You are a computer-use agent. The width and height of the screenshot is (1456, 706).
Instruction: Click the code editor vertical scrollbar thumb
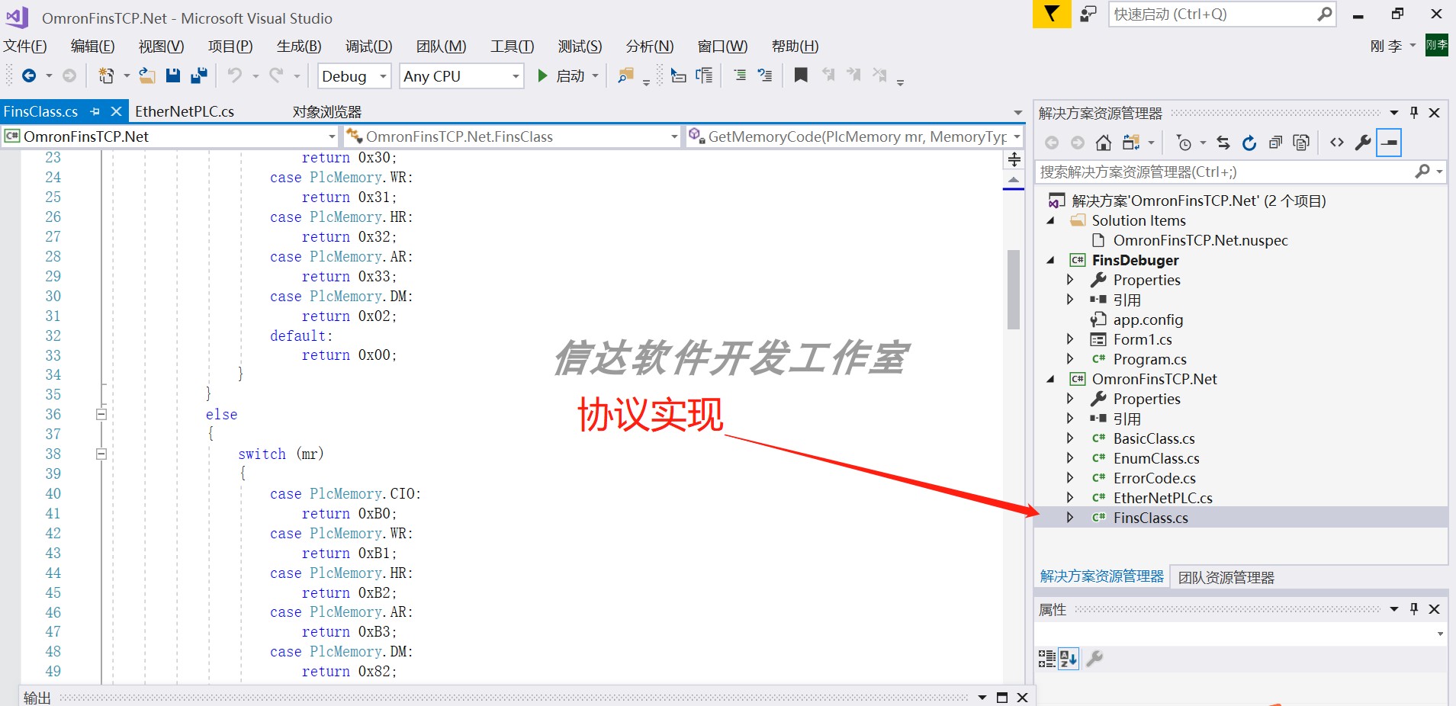click(x=1014, y=289)
